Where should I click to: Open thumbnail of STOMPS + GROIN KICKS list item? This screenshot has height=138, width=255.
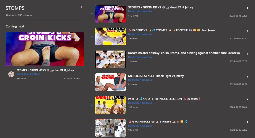(x=110, y=14)
